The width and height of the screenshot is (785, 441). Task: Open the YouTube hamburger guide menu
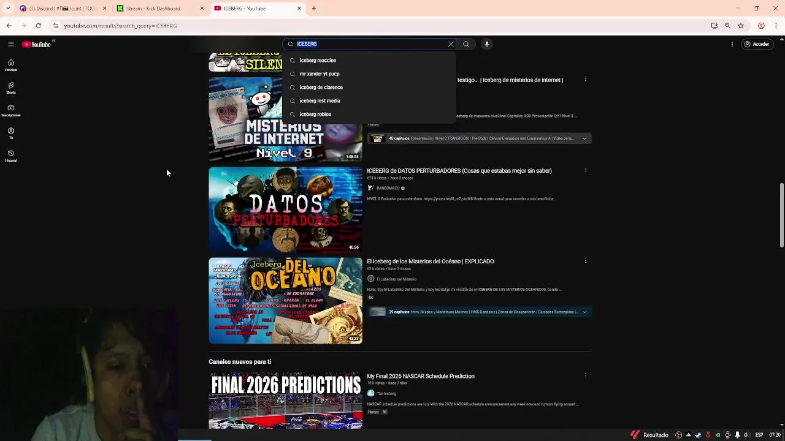pyautogui.click(x=10, y=44)
